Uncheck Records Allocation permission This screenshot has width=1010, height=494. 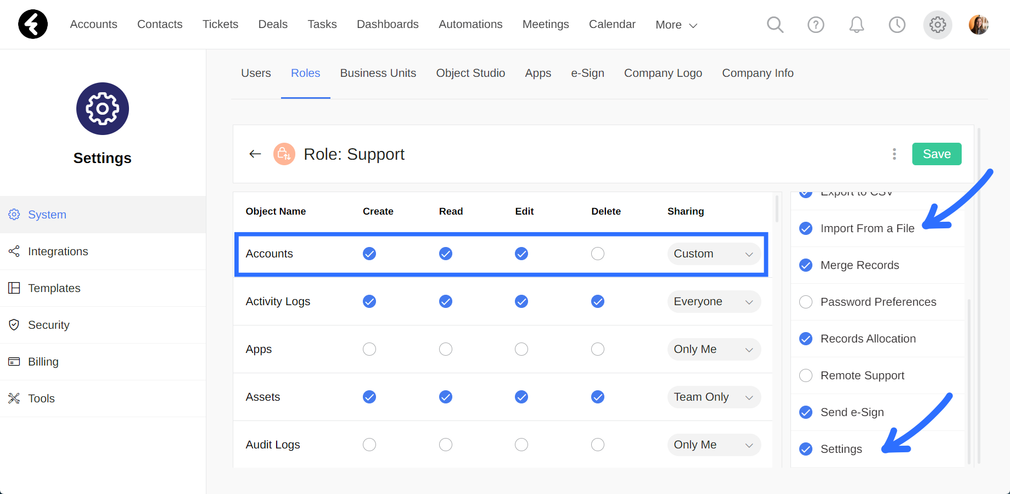pyautogui.click(x=806, y=339)
